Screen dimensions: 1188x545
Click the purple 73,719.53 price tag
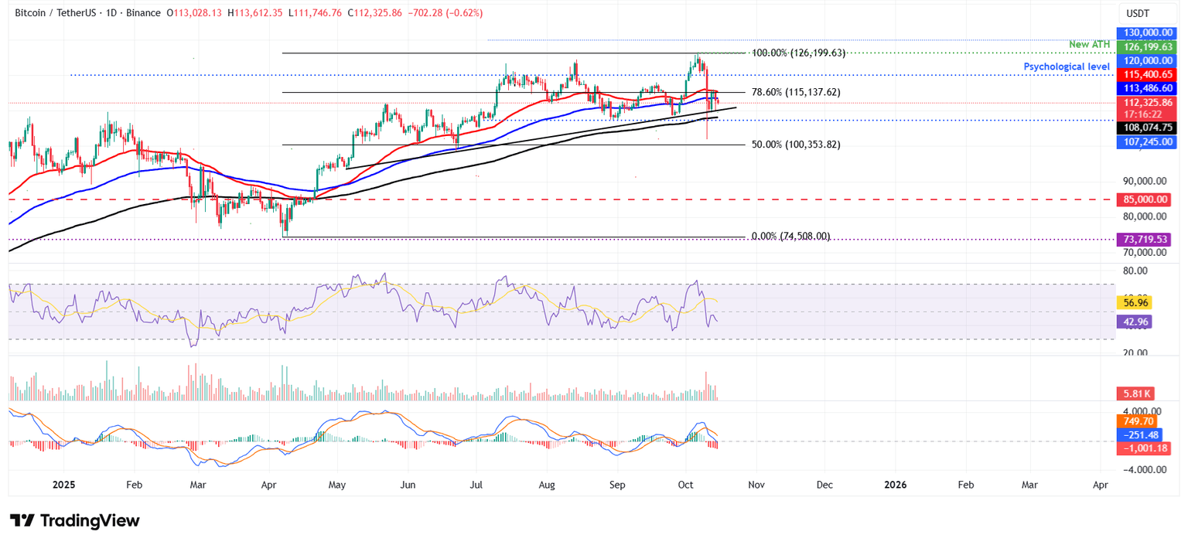tap(1145, 240)
